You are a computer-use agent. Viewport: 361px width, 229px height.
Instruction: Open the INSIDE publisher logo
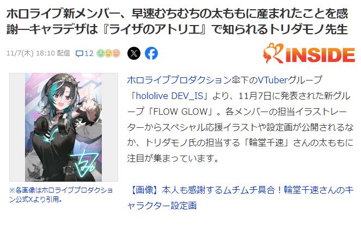tap(309, 53)
